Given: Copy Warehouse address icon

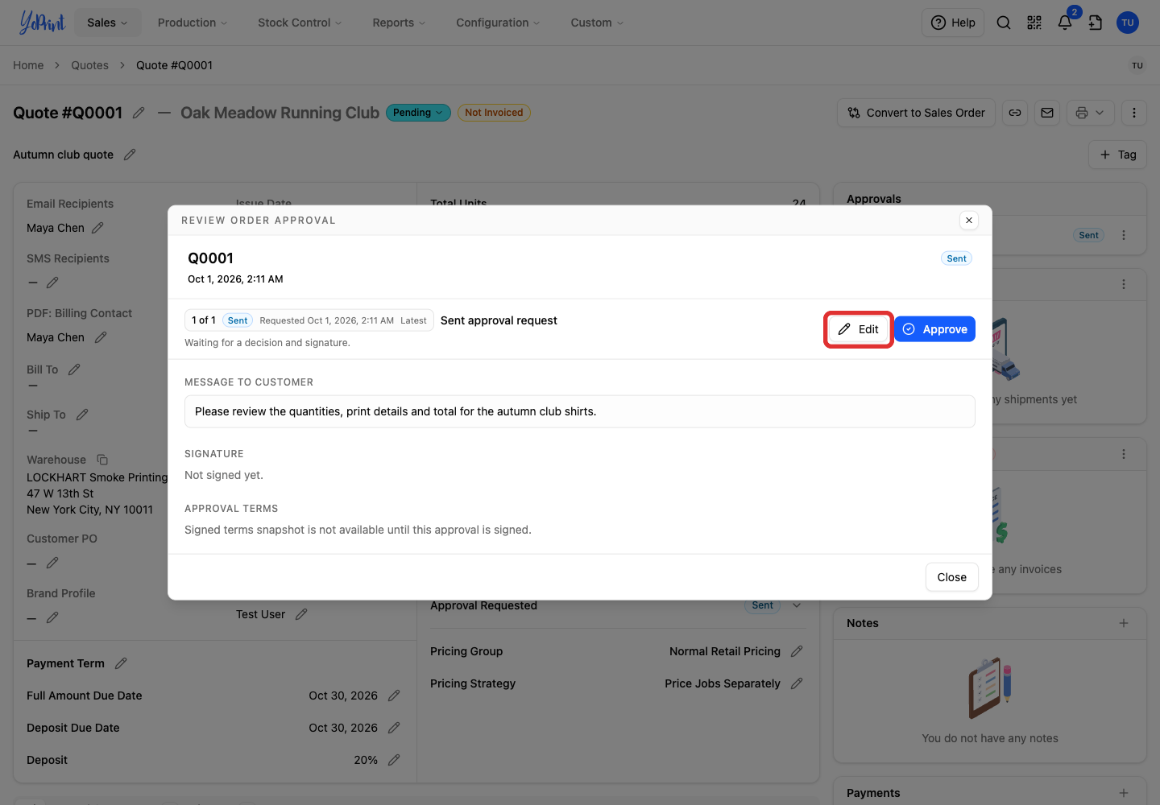Looking at the screenshot, I should click(x=102, y=460).
